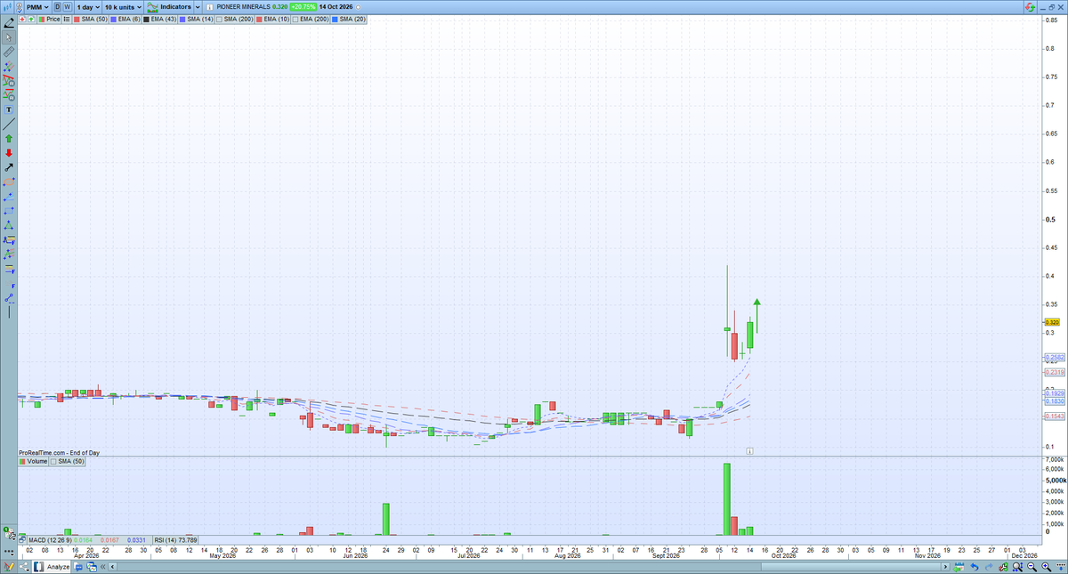The image size is (1068, 574).
Task: Click the RSI (14) label
Action: (x=175, y=539)
